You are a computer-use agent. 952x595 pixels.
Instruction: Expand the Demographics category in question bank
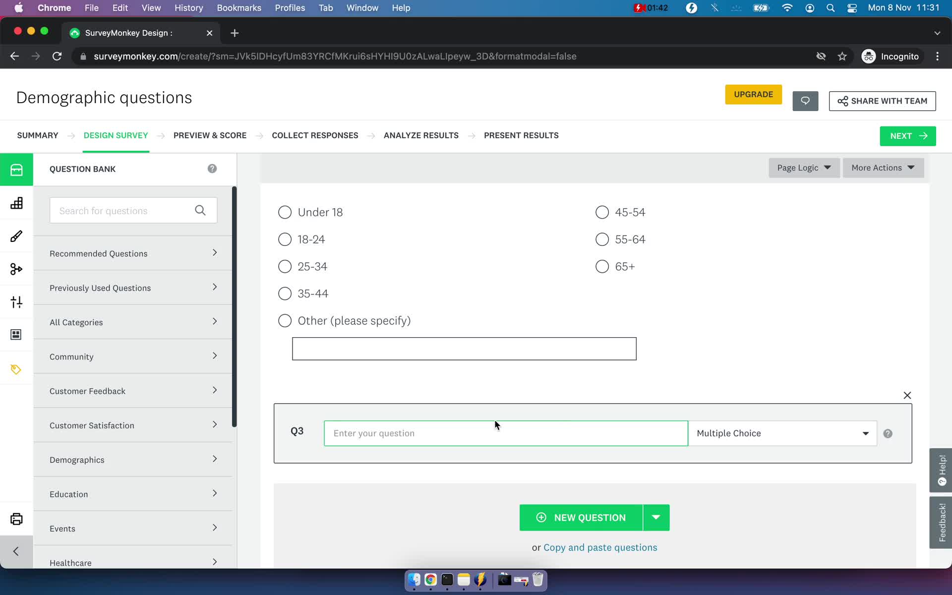pyautogui.click(x=134, y=459)
